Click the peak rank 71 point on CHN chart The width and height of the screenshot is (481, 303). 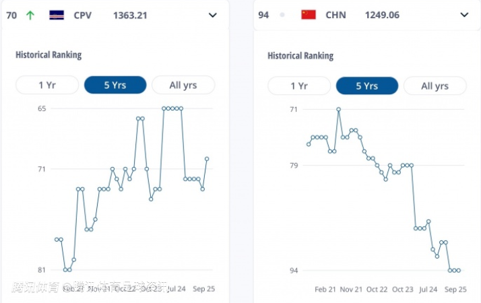pos(339,109)
